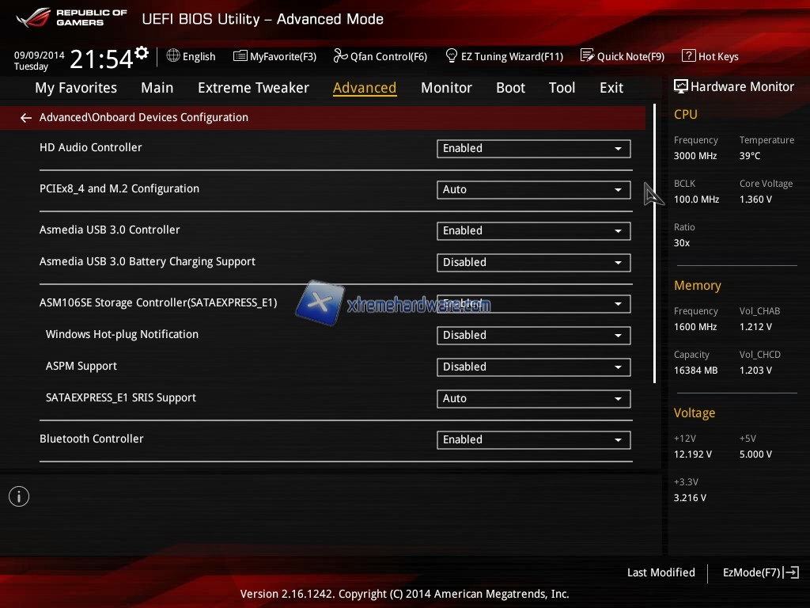Start EZ Tuning Wizard(F11)
Viewport: 810px width, 608px height.
pyautogui.click(x=504, y=56)
